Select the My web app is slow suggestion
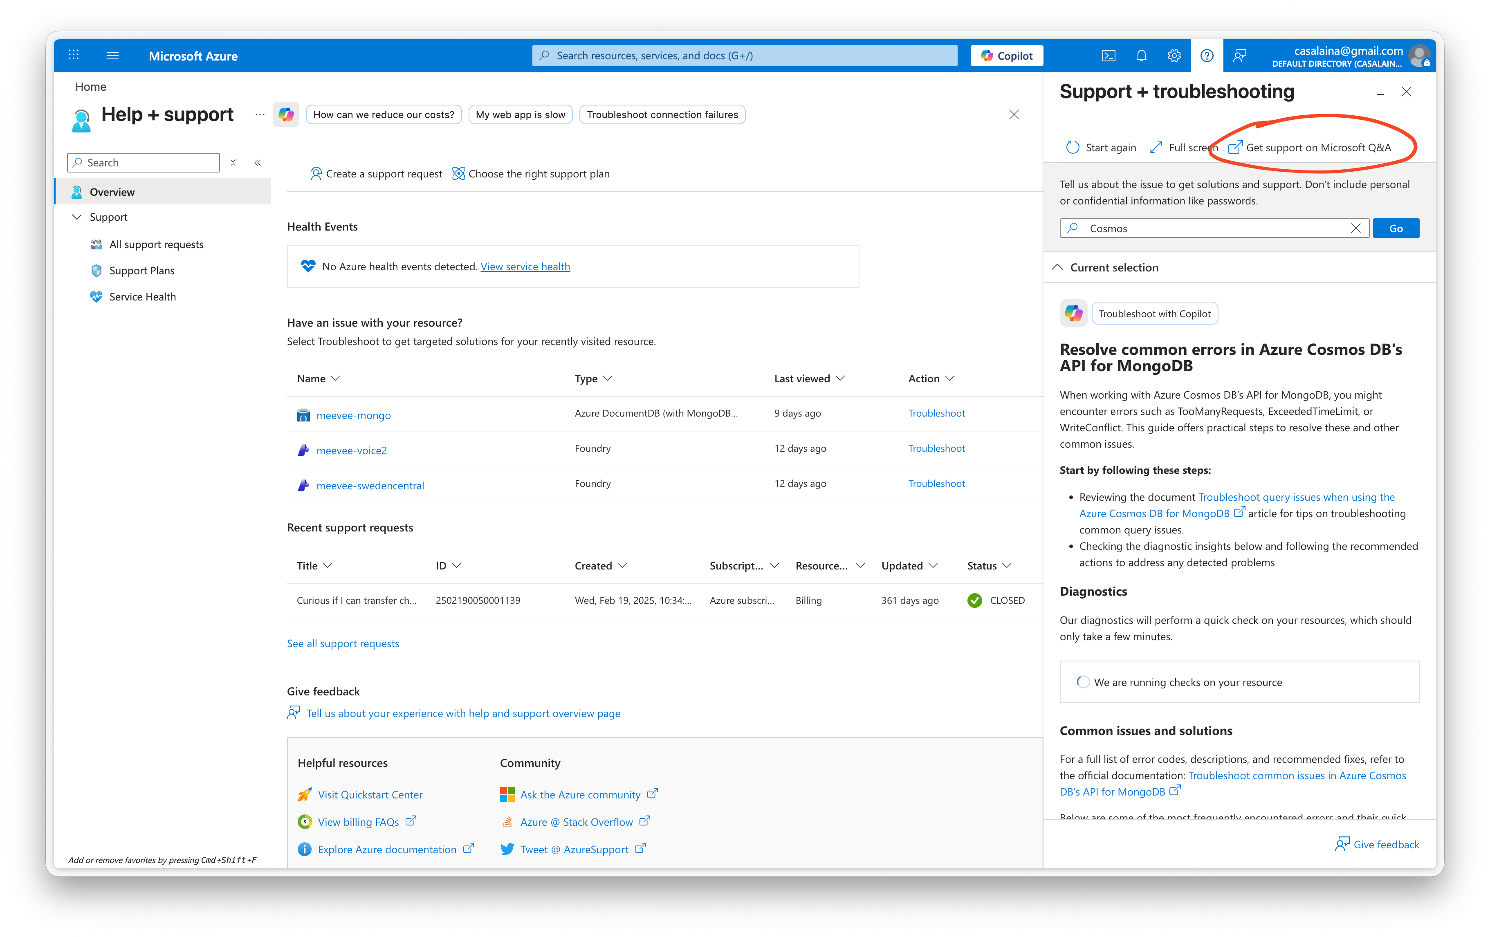 (520, 114)
